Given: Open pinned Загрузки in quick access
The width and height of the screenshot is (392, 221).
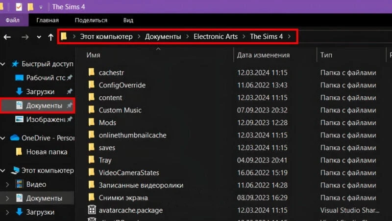Looking at the screenshot, I should 40,92.
